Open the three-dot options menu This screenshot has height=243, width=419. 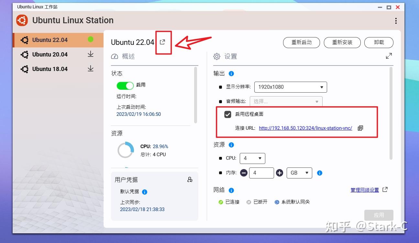396,20
